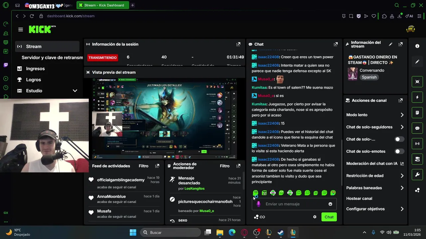This screenshot has width=426, height=239.
Task: Click Hostear canal
Action: 359,199
